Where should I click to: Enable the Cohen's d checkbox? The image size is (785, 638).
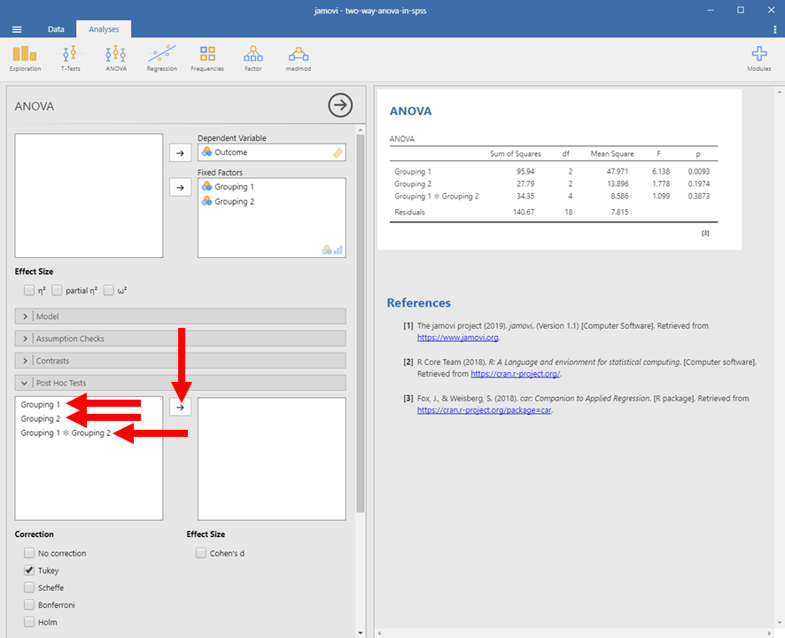[x=201, y=554]
